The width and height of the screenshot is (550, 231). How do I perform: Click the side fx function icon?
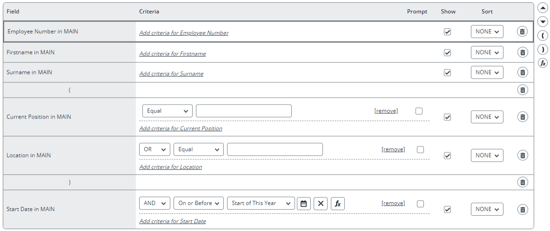[543, 63]
